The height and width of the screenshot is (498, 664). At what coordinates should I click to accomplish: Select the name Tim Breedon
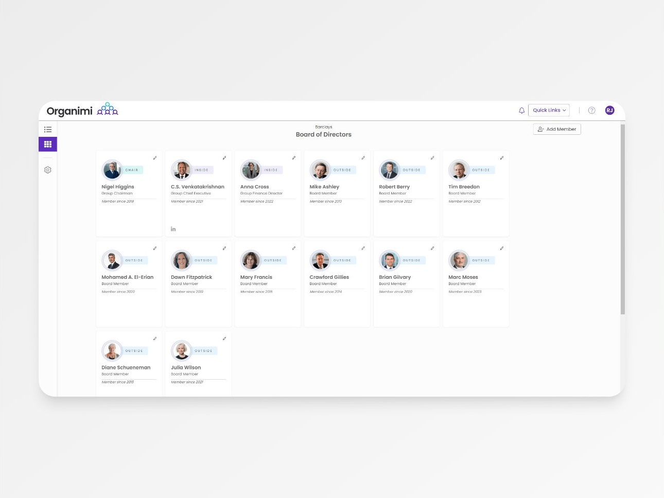(464, 187)
